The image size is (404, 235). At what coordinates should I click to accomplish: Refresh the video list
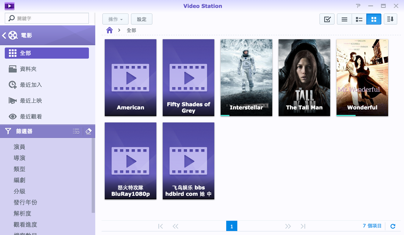(x=393, y=226)
